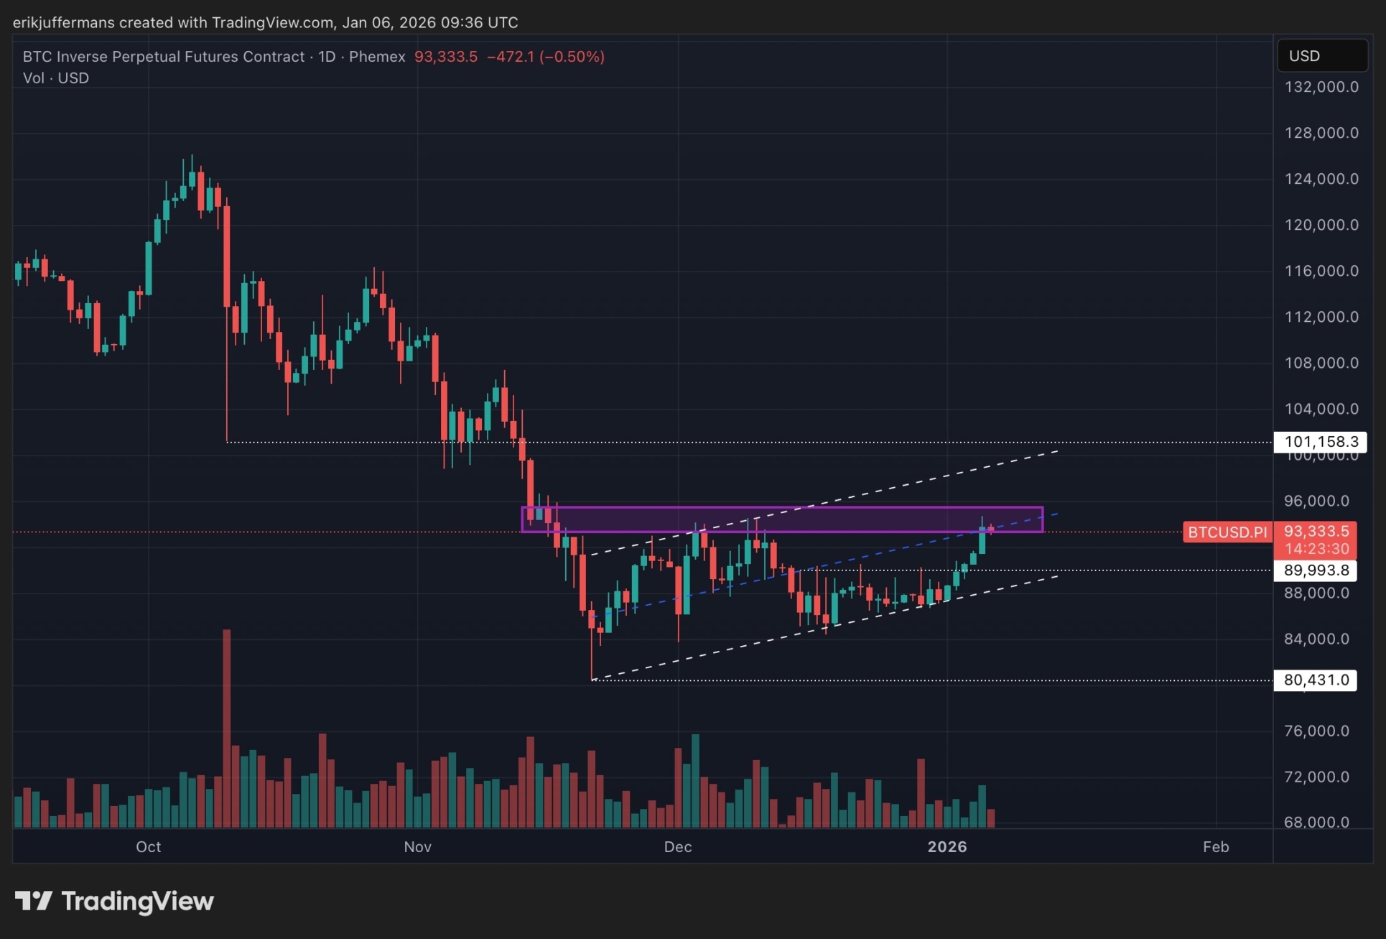
Task: Click the BTCUSD.PI symbol price tag
Action: [x=1227, y=532]
